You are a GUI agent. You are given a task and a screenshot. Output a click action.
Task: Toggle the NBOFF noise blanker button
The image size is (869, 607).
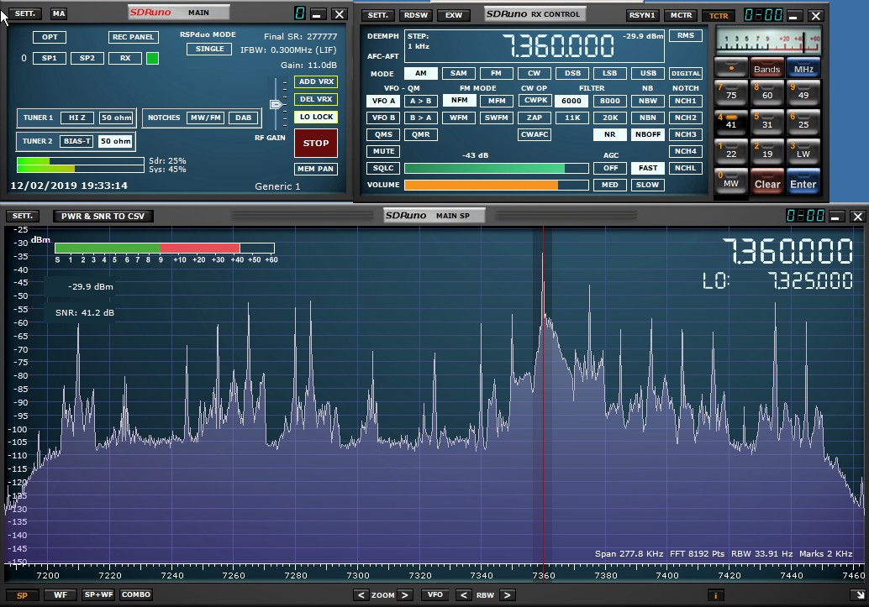coord(648,134)
